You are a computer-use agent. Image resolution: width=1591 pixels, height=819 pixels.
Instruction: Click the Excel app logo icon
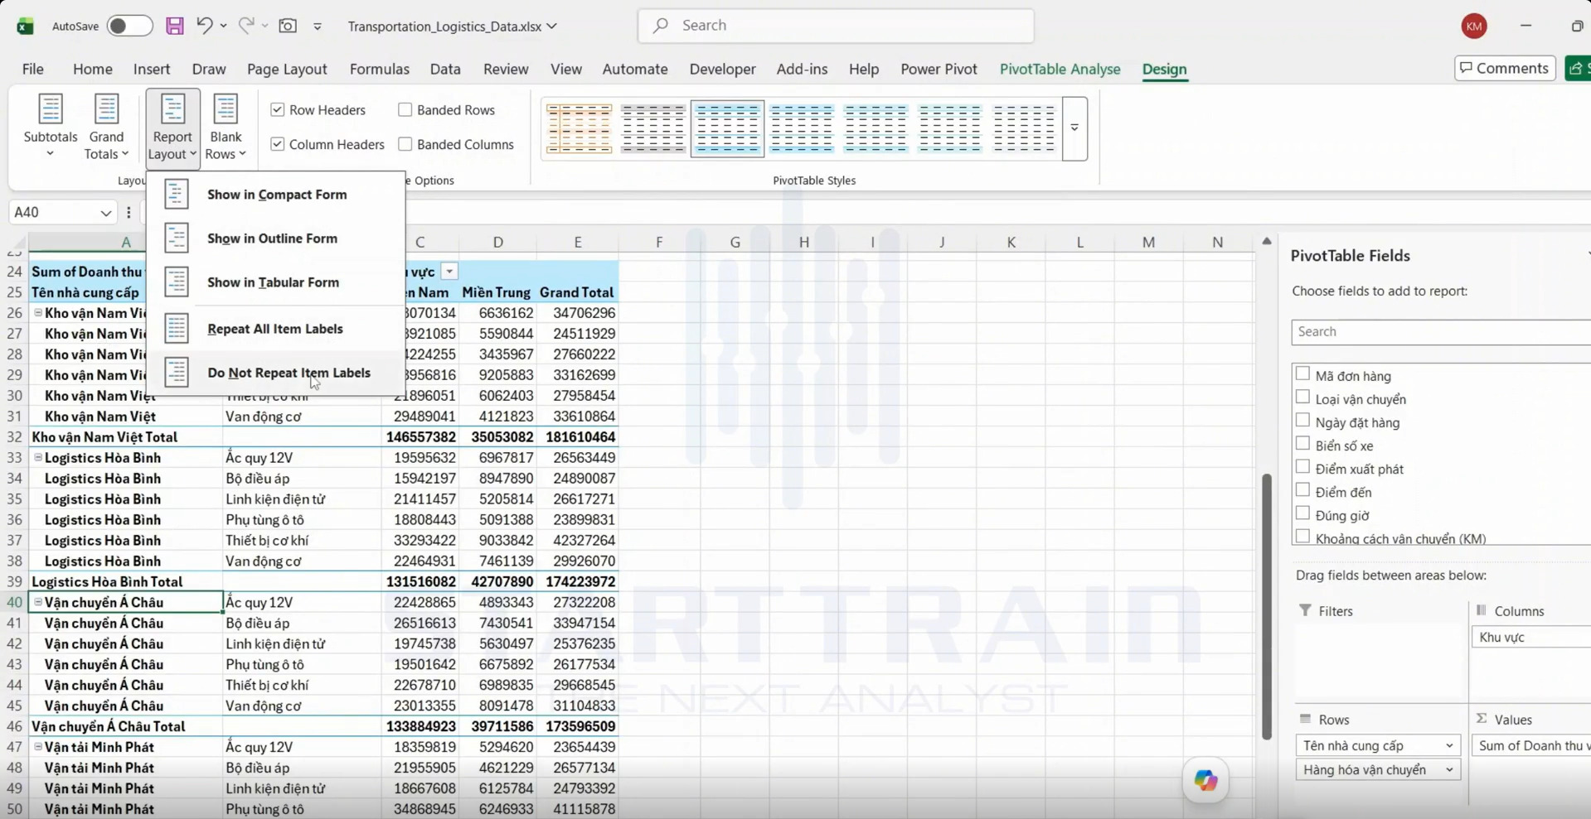[x=25, y=26]
